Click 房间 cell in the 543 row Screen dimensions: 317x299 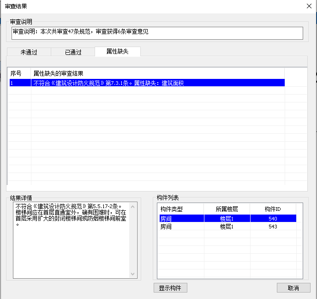181,227
